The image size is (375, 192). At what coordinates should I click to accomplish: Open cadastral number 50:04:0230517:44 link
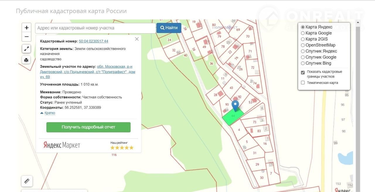(x=93, y=41)
